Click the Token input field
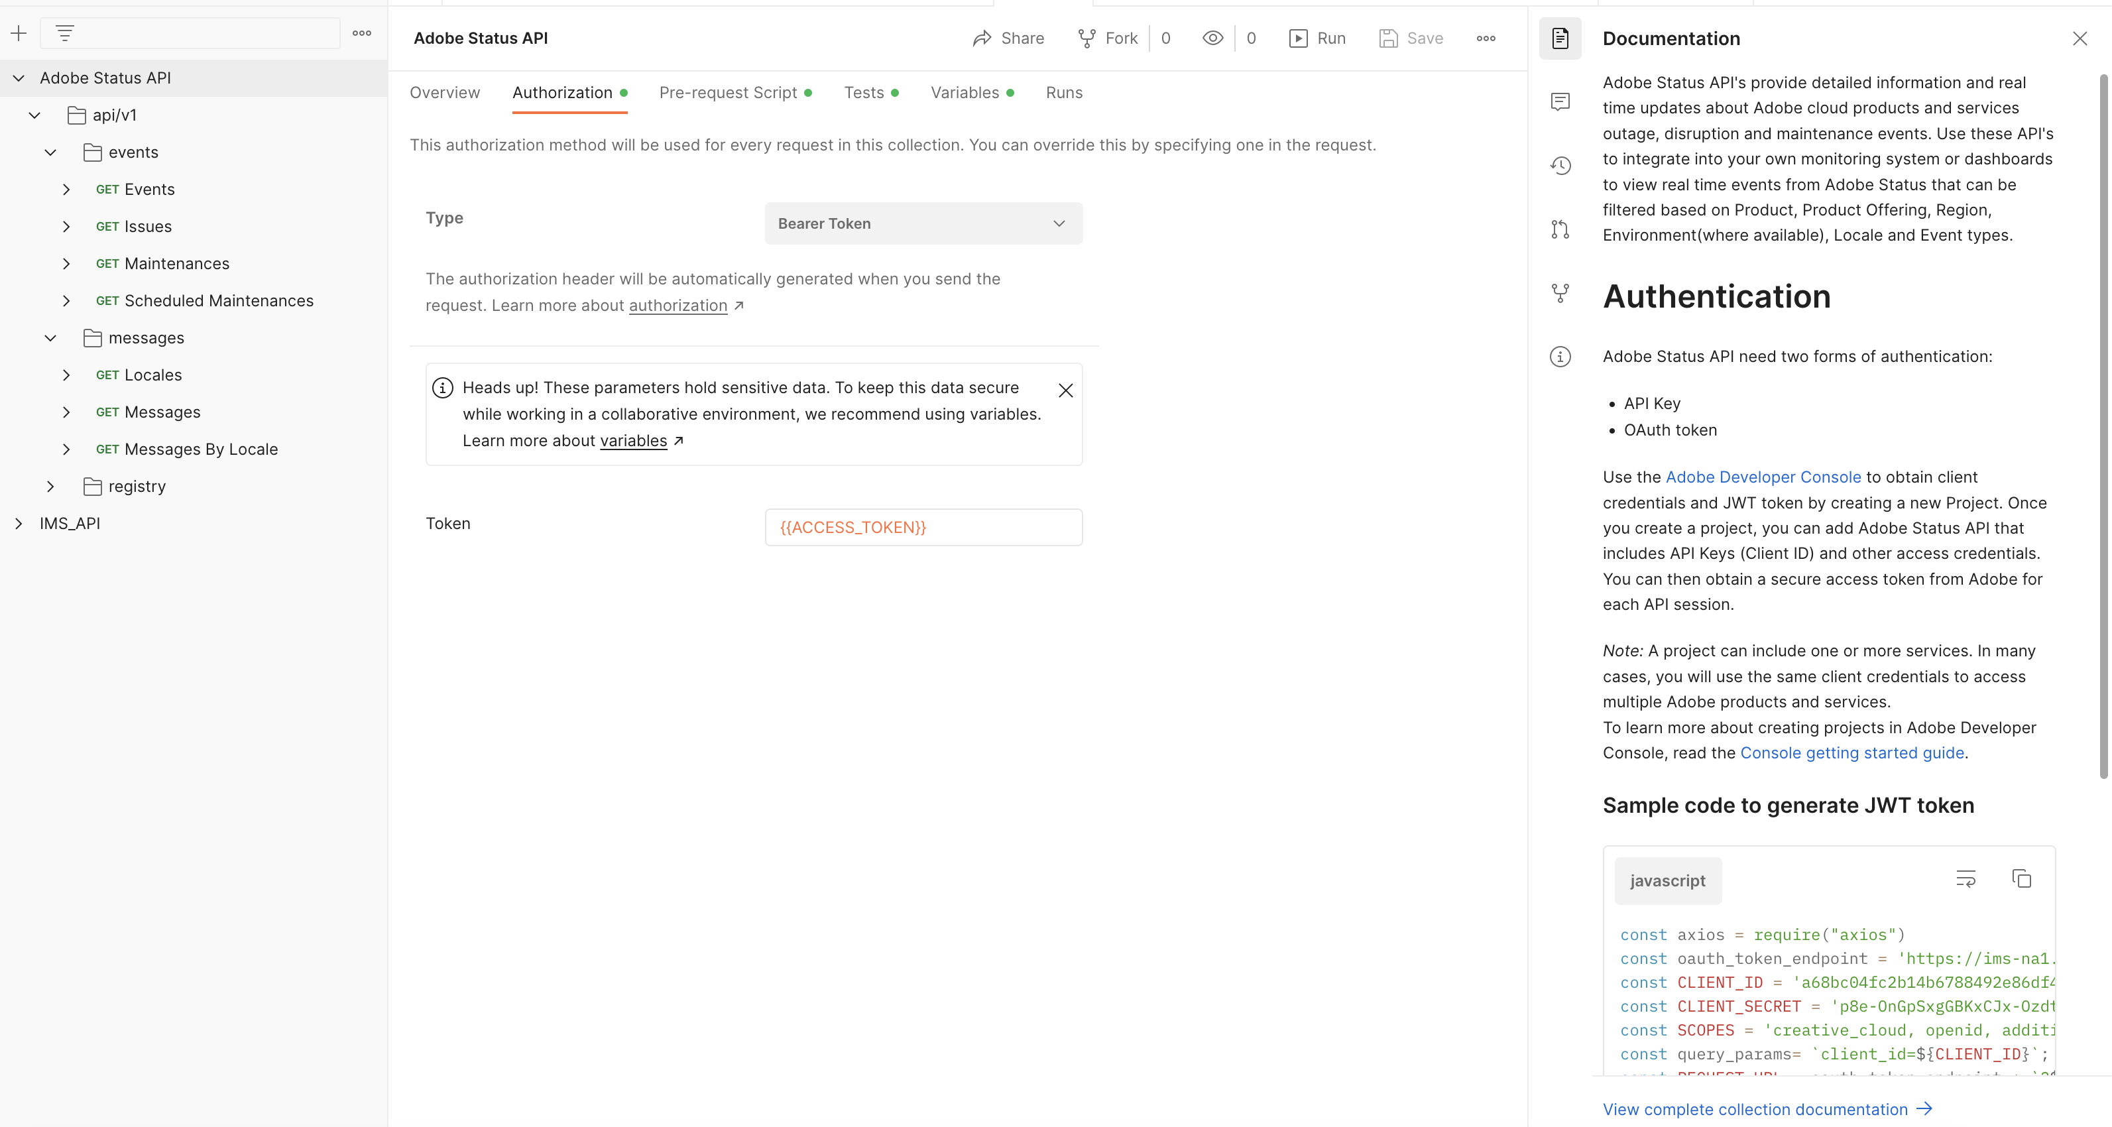Image resolution: width=2112 pixels, height=1127 pixels. pyautogui.click(x=923, y=527)
